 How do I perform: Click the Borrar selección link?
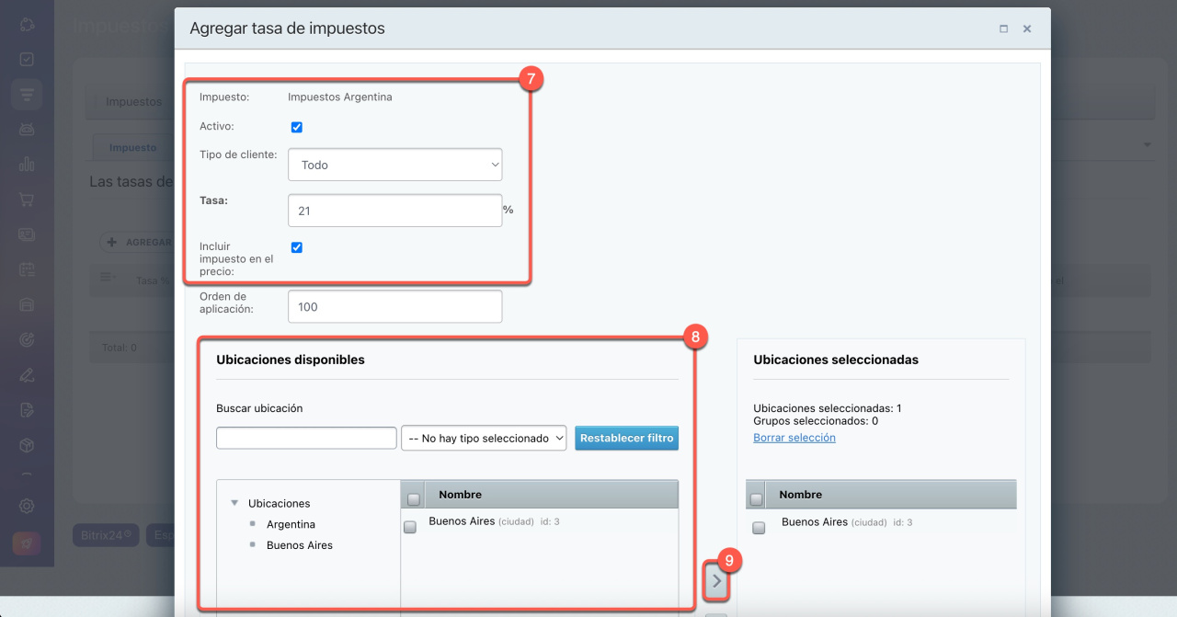coord(794,438)
